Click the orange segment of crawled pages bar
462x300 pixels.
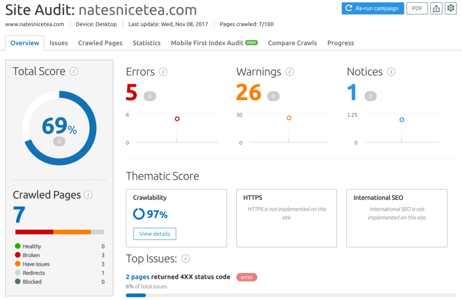click(72, 232)
